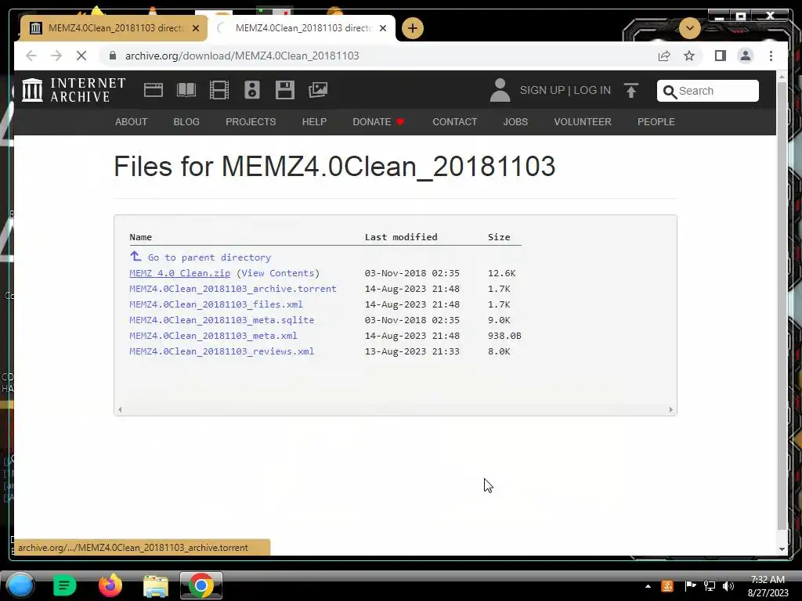Click the user avatar icon

[500, 90]
